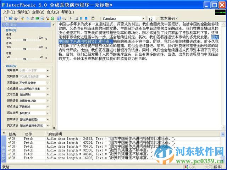Pause playback using the pause icon
Image resolution: width=227 pixels, height=170 pixels.
click(81, 18)
